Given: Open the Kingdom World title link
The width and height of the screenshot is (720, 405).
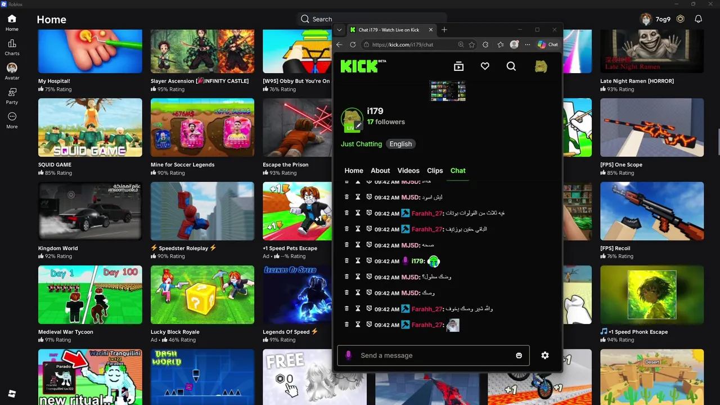Looking at the screenshot, I should pyautogui.click(x=58, y=248).
